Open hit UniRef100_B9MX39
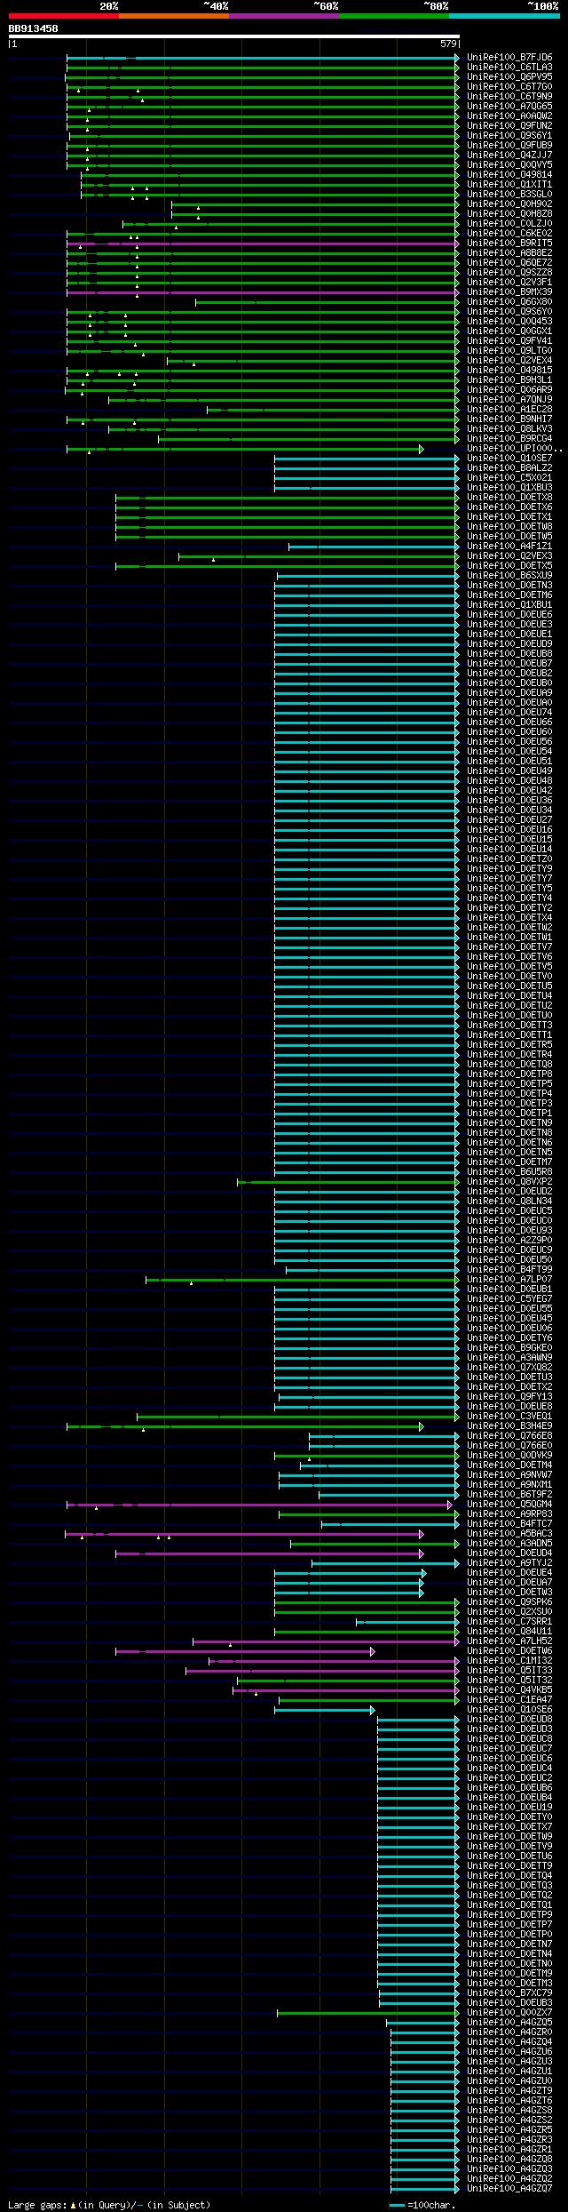The width and height of the screenshot is (568, 2212). 509,292
